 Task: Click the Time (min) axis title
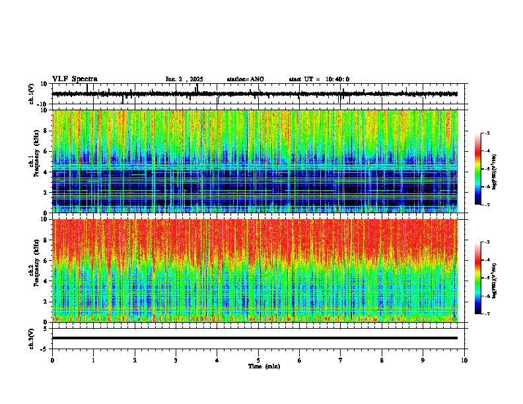tap(264, 366)
